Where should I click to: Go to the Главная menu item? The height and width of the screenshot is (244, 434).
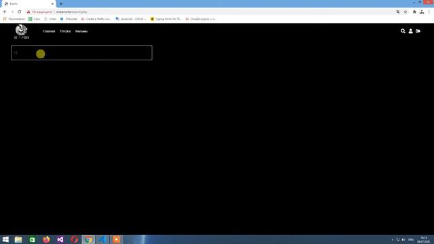[49, 31]
